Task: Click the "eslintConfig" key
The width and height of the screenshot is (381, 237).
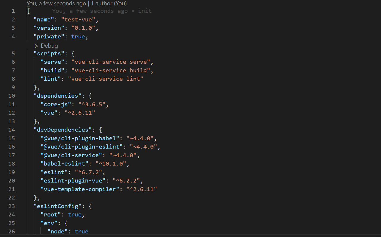Action: click(58, 206)
